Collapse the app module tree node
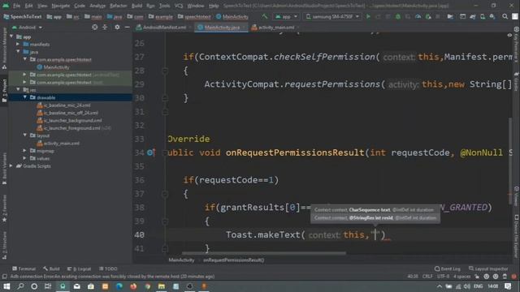Image resolution: width=520 pixels, height=292 pixels. (12, 36)
